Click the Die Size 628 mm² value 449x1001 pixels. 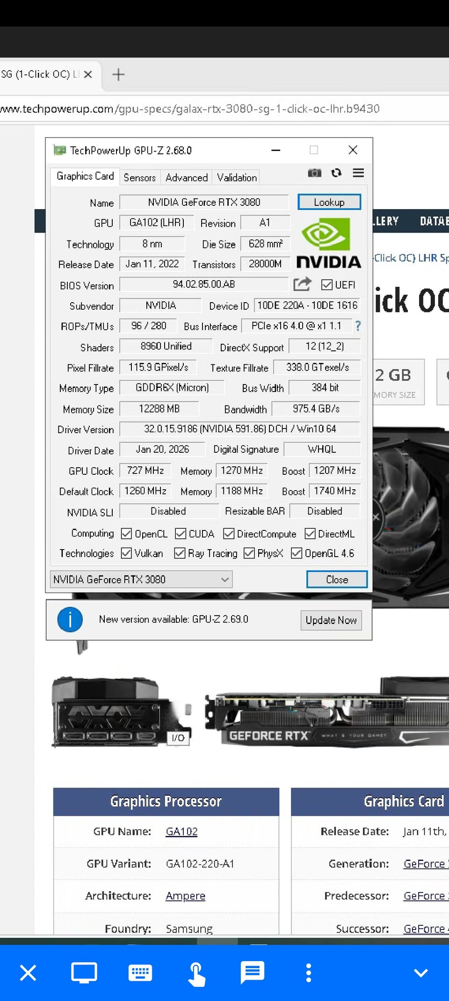click(x=266, y=244)
